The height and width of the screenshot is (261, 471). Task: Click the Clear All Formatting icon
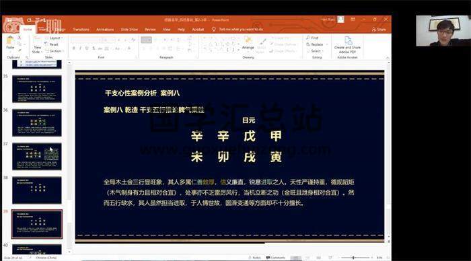(x=133, y=40)
